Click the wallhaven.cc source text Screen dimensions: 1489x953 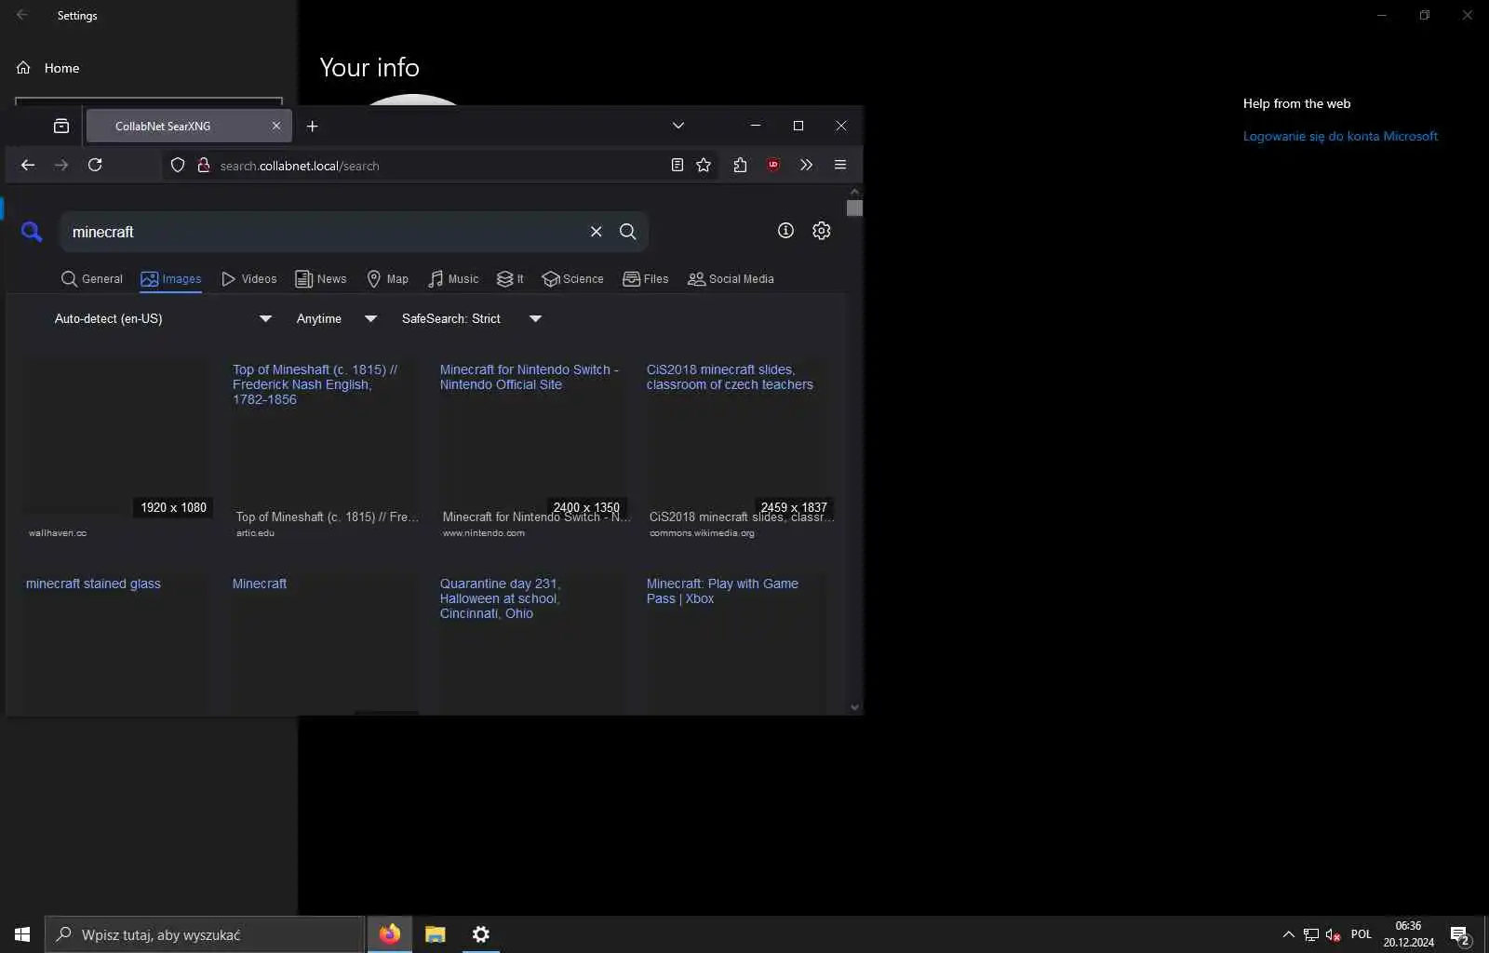click(x=58, y=533)
